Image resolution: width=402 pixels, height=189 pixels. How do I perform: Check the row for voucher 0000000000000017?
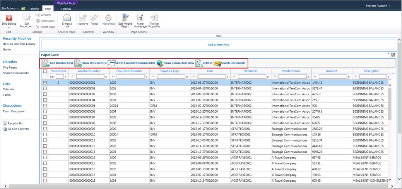45,175
